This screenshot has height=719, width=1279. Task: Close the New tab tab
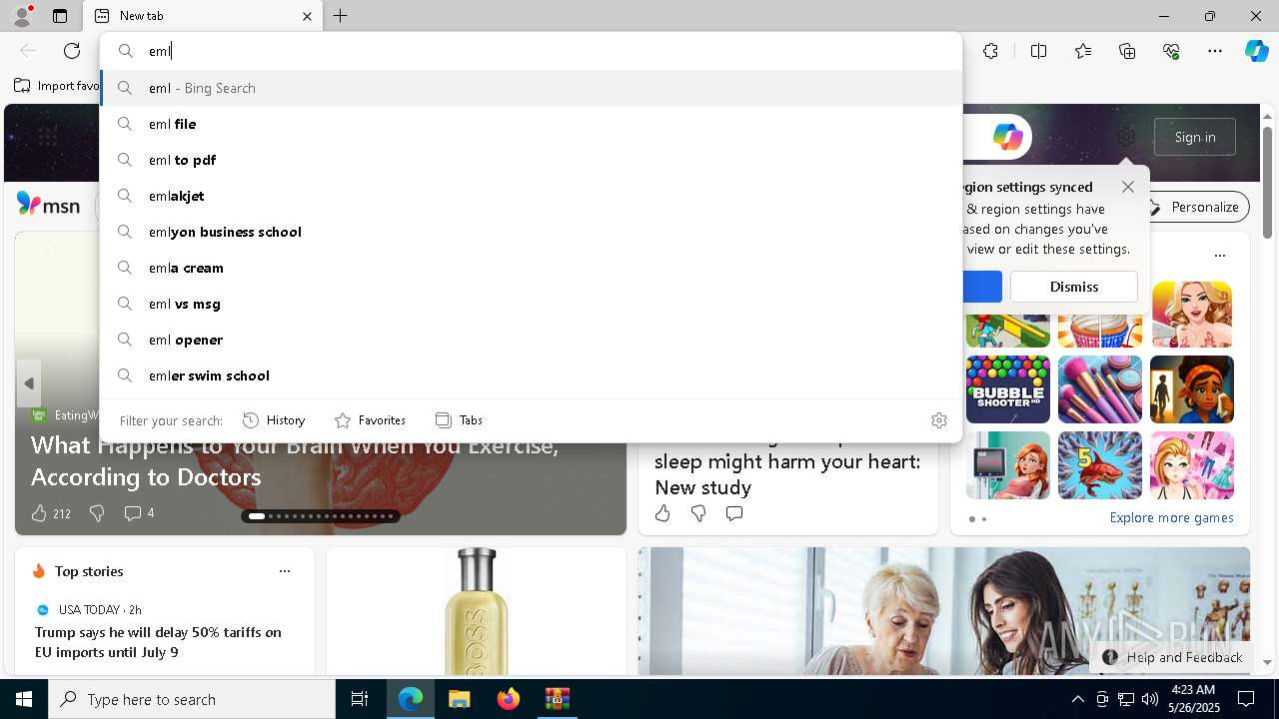point(307,16)
